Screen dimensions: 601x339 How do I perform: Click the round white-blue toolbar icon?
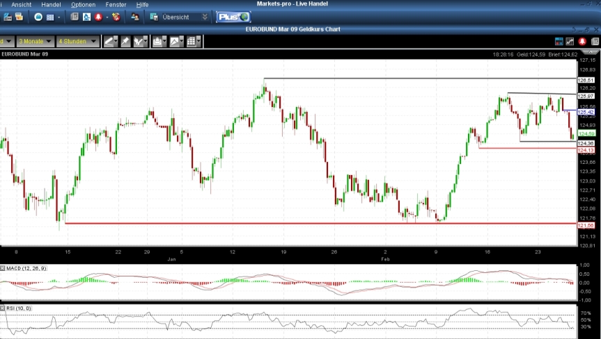[x=38, y=17]
